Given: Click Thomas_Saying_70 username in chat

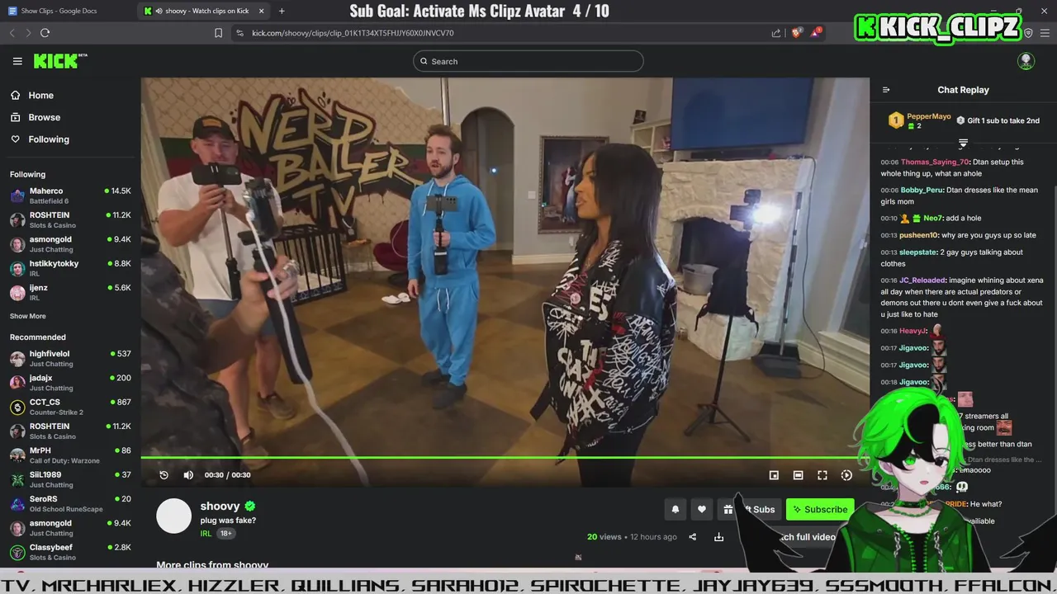Looking at the screenshot, I should pyautogui.click(x=935, y=162).
